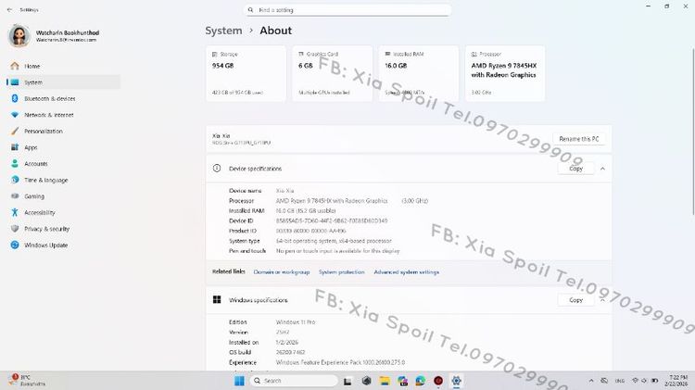
Task: Click the Windows logo in Windows specifications
Action: [x=217, y=300]
